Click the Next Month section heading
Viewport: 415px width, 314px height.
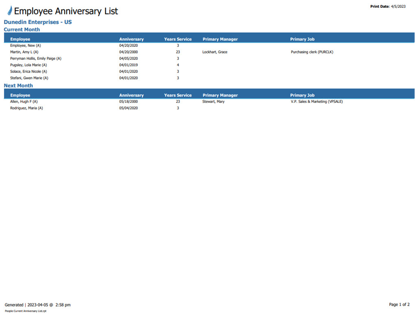[x=18, y=86]
